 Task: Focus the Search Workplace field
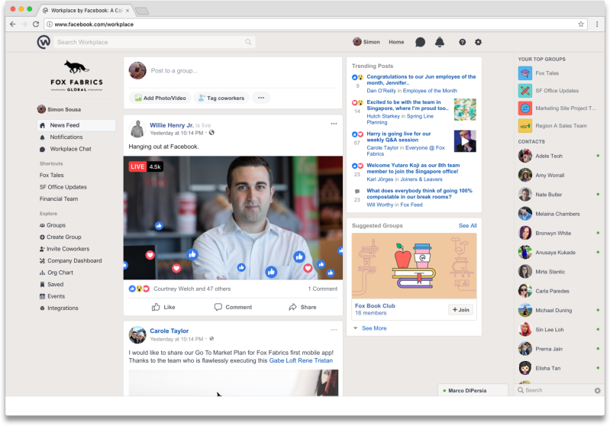154,42
